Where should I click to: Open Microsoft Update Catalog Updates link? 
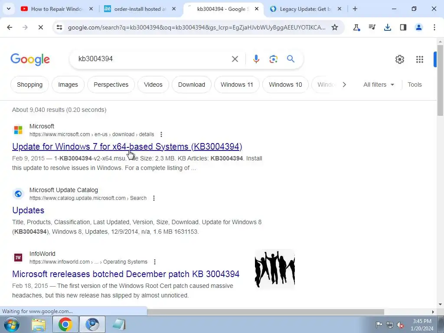pos(28,210)
